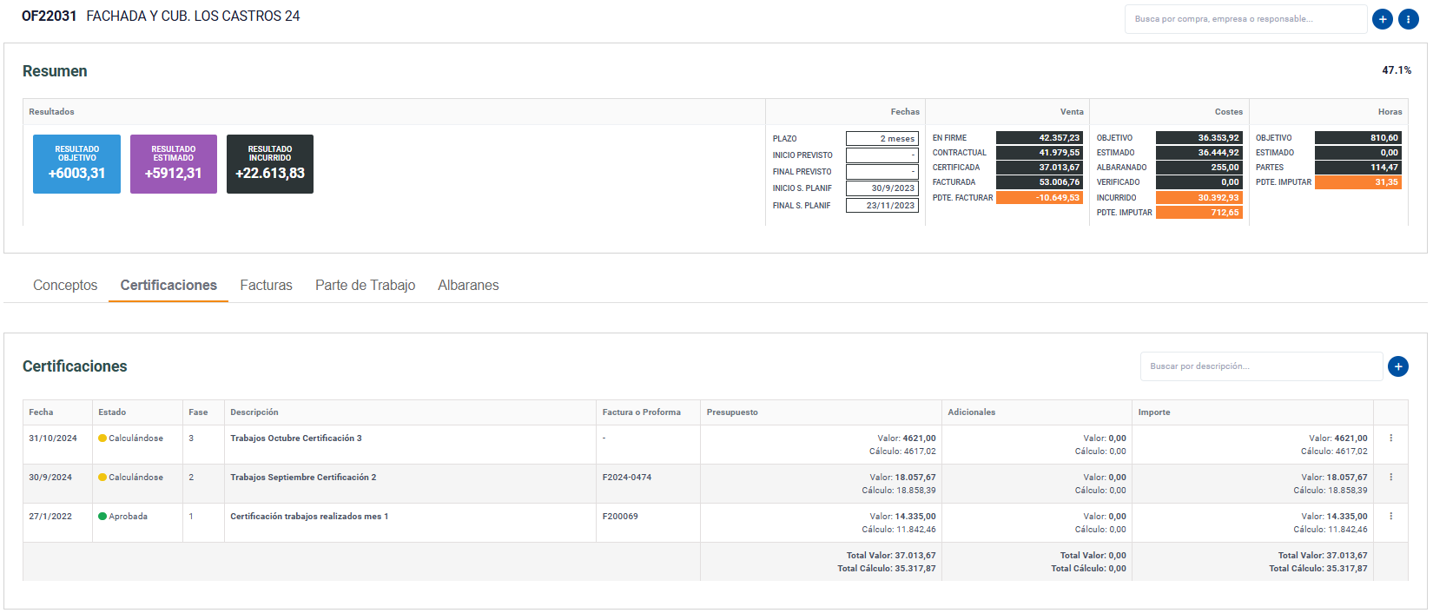This screenshot has width=1433, height=613.
Task: Click the Plazo field showing 2 meses
Action: tap(882, 139)
